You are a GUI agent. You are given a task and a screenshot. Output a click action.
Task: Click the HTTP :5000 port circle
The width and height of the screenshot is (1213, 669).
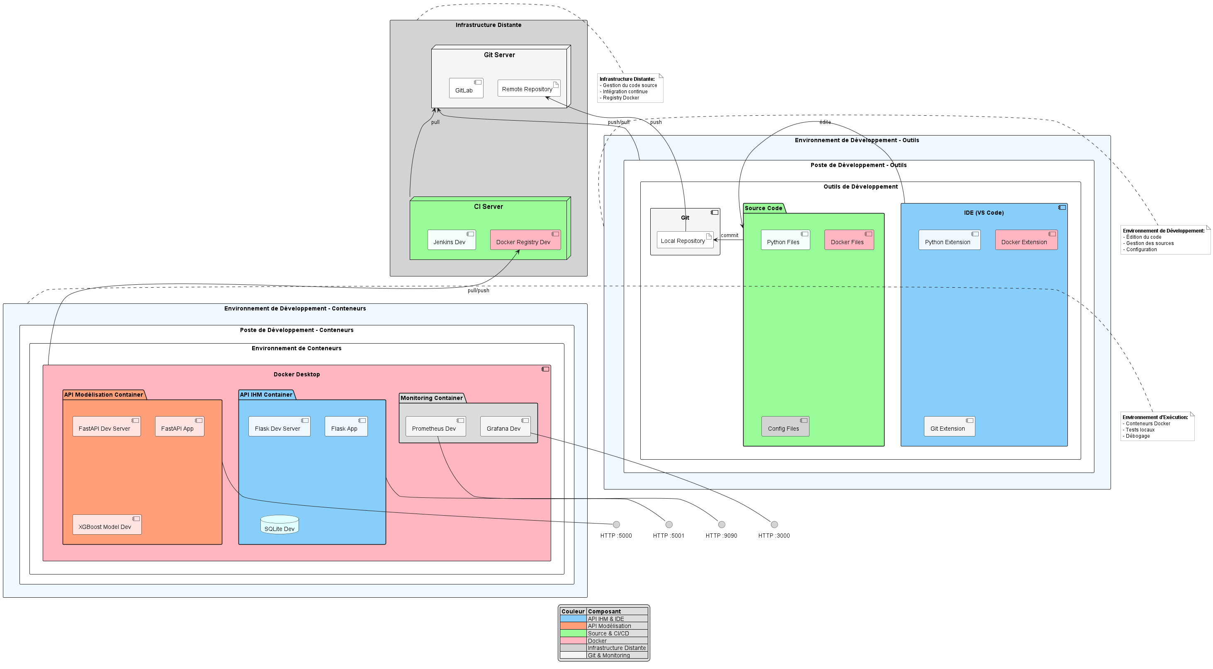tap(615, 524)
